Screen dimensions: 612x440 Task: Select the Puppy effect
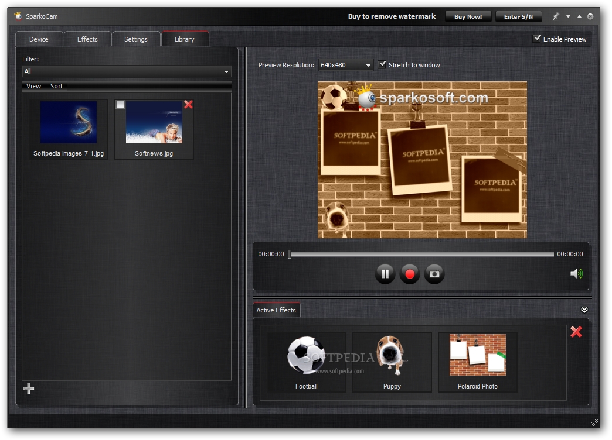(392, 362)
